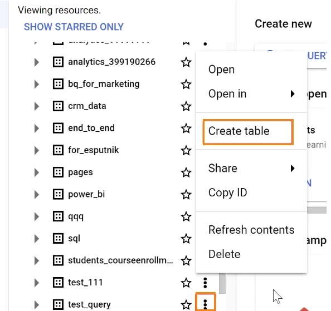
Task: Click the end_to_end dataset icon
Action: tap(58, 128)
